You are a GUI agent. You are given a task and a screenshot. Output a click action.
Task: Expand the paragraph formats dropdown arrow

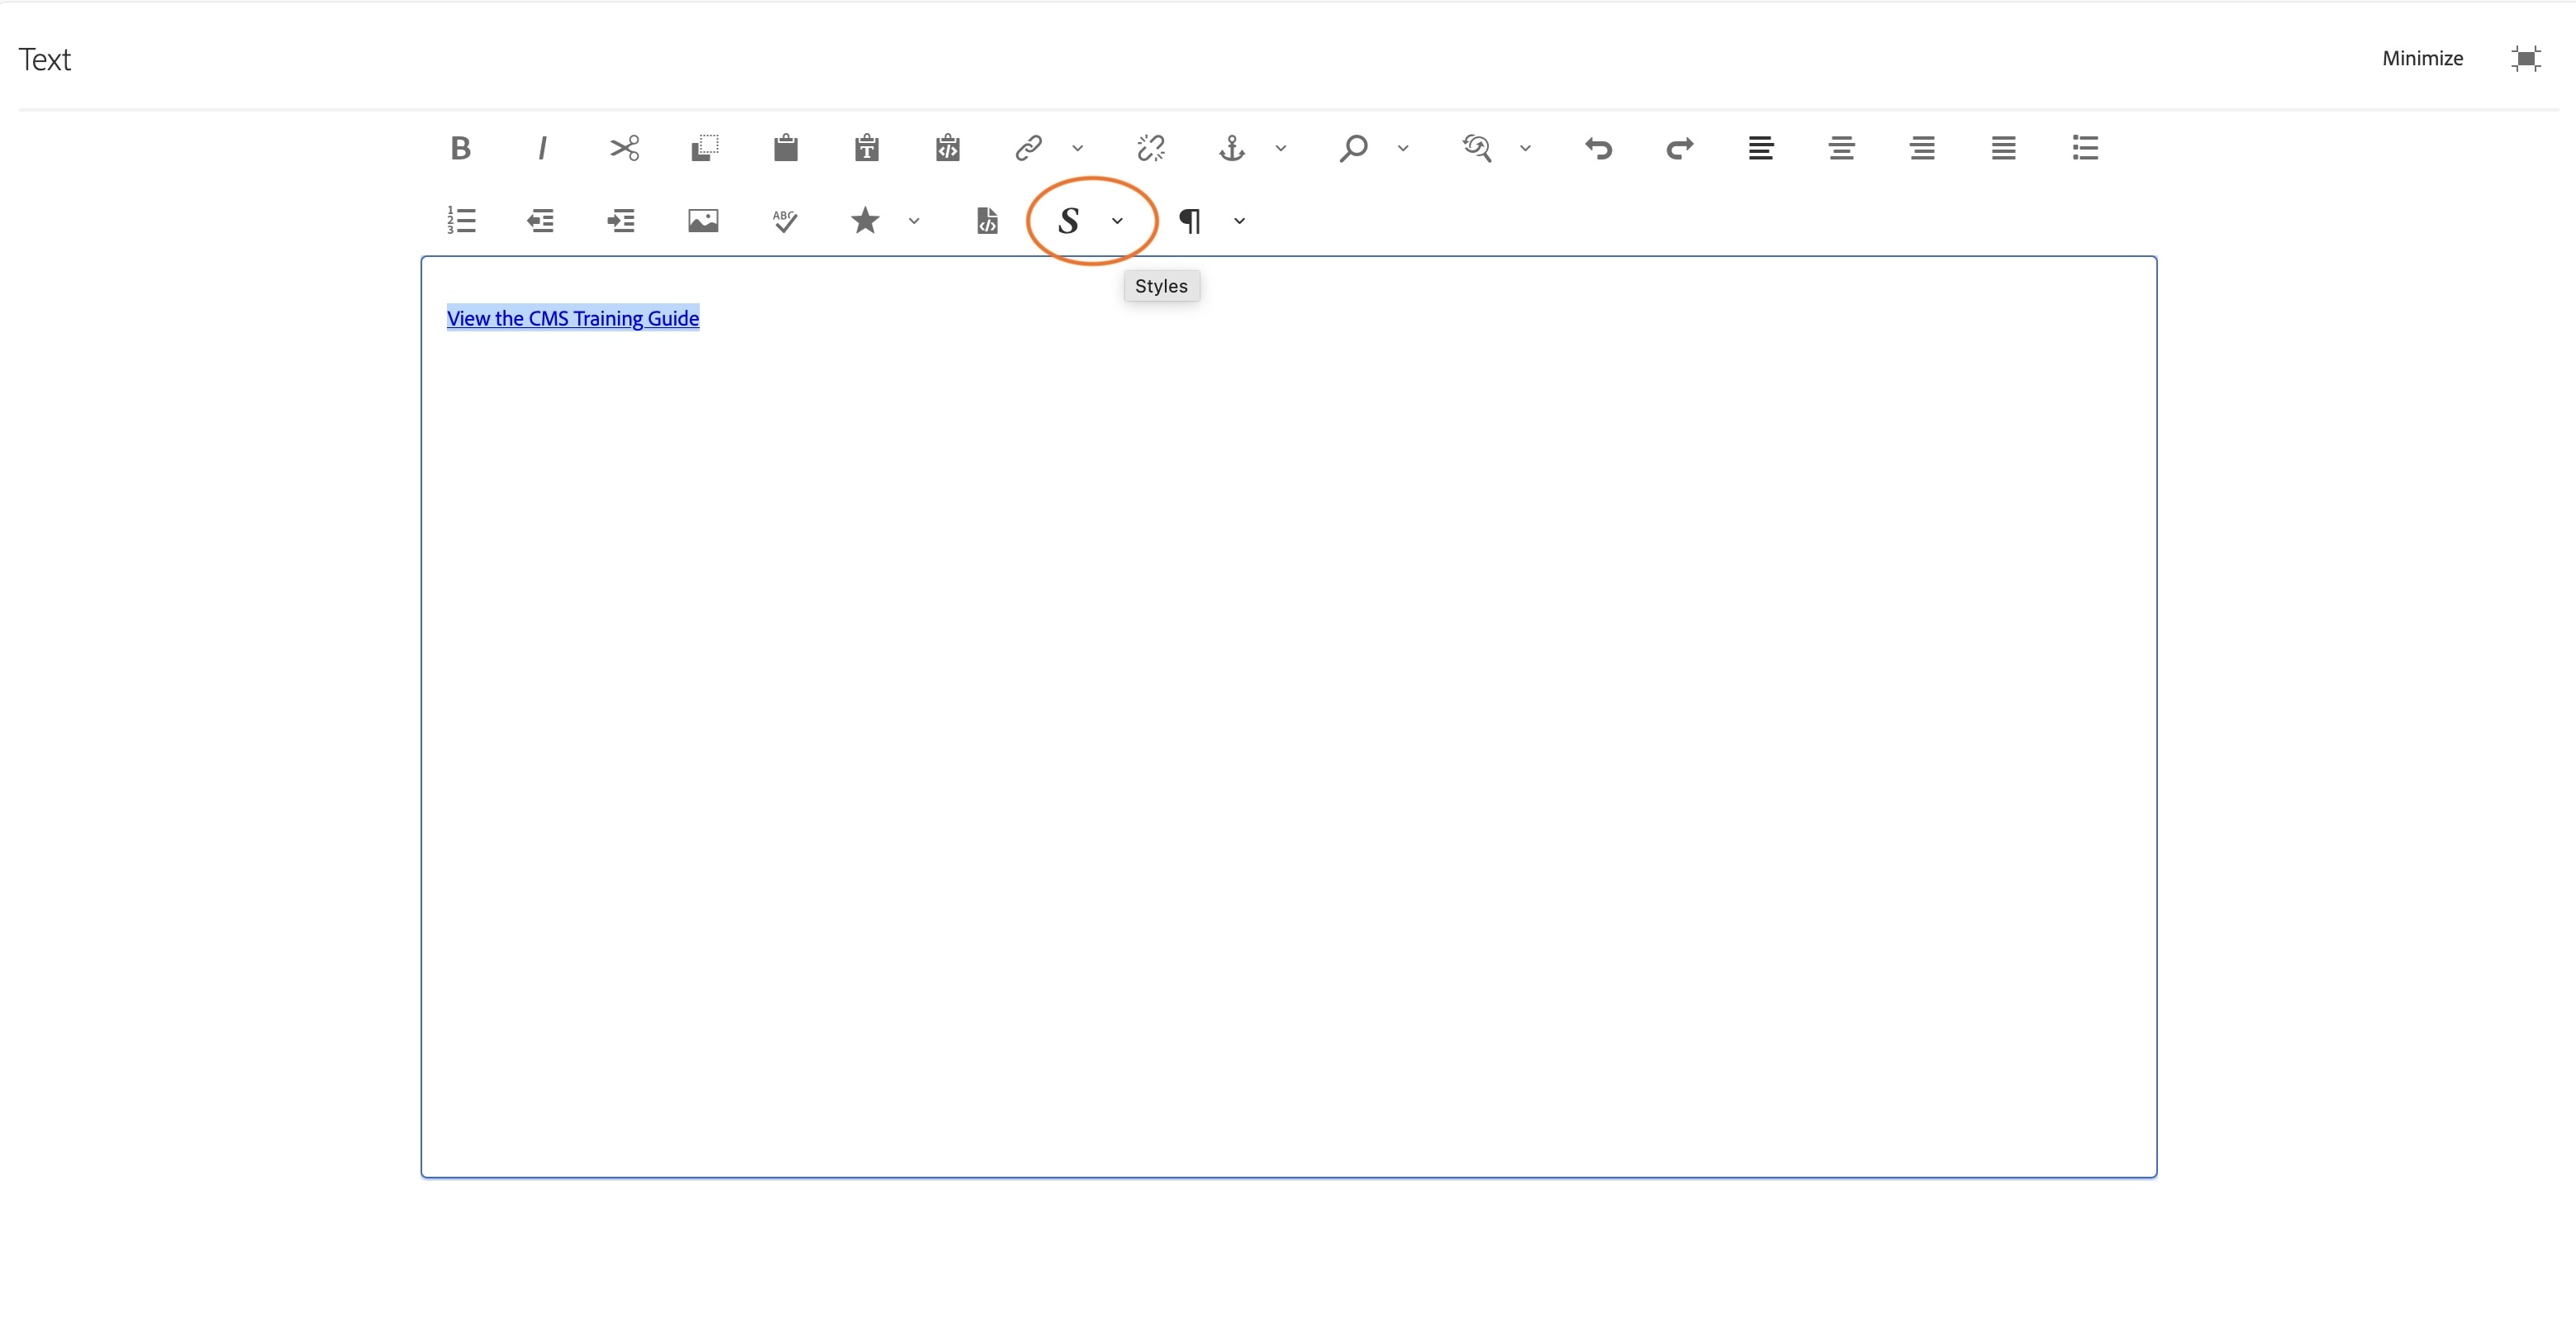click(1239, 221)
